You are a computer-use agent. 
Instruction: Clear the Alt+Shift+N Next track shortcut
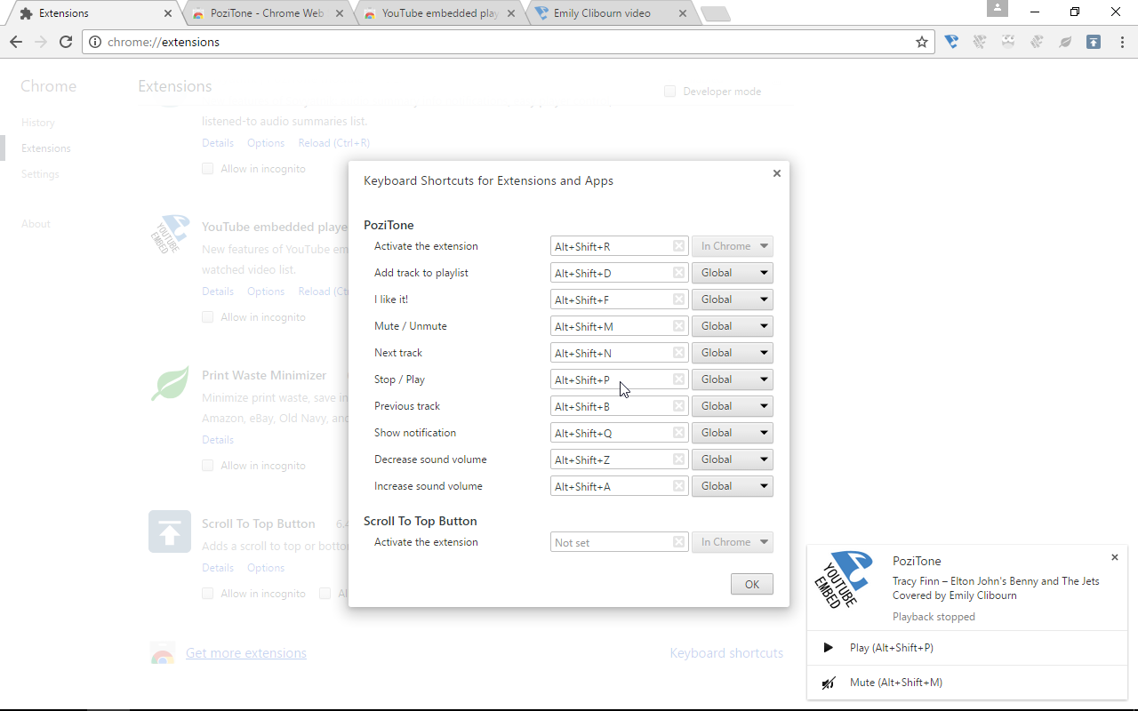coord(679,353)
